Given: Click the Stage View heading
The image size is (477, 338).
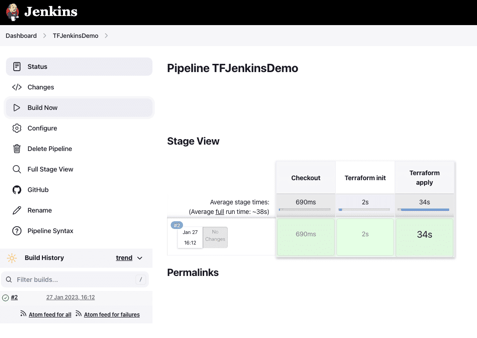Looking at the screenshot, I should pos(193,141).
